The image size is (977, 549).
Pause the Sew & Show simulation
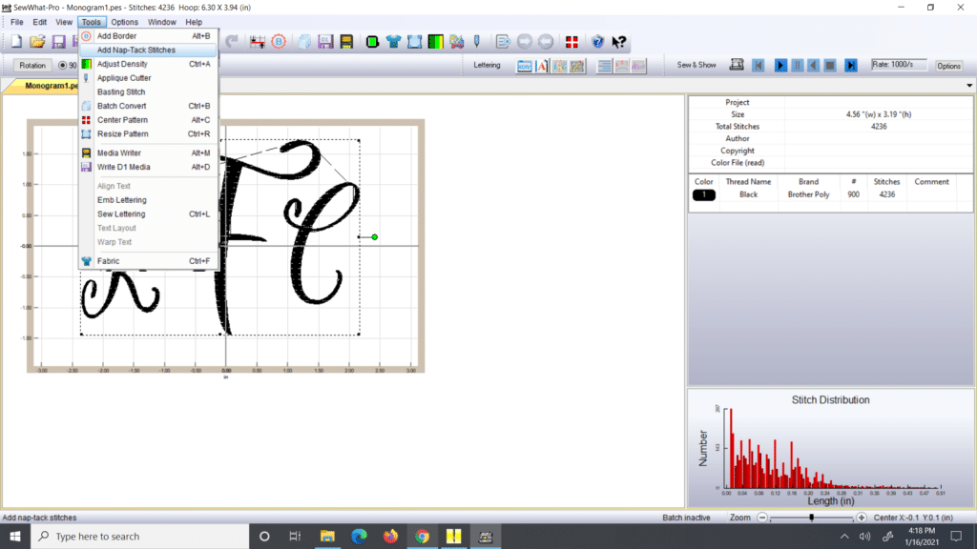click(797, 66)
